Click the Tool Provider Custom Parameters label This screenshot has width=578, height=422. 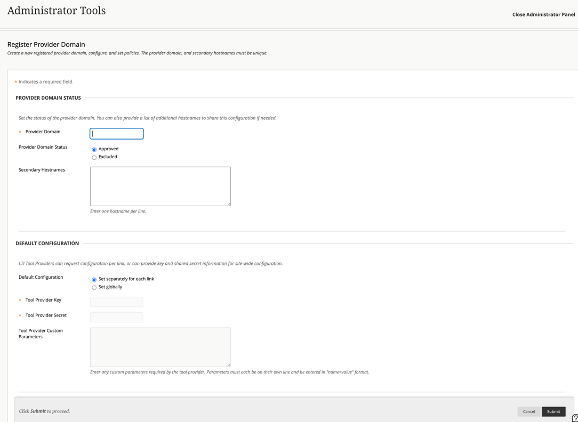coord(41,334)
